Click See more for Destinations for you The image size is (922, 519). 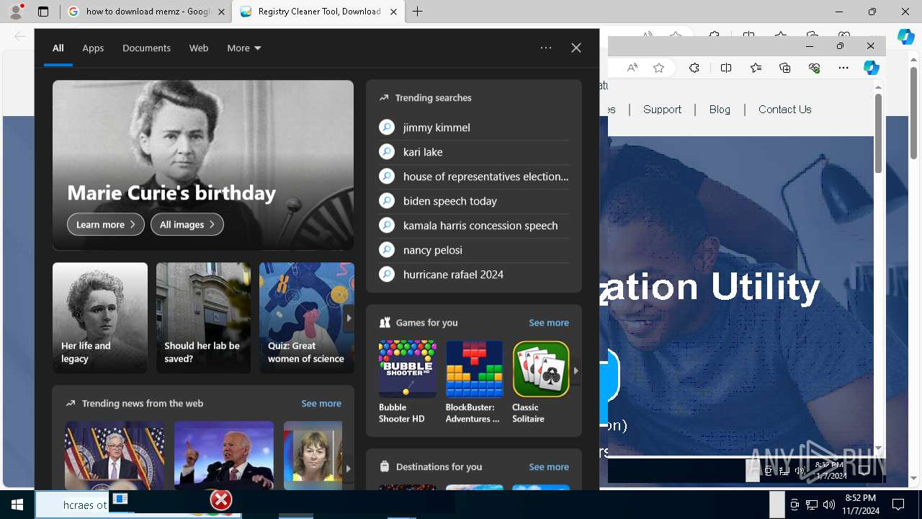(549, 467)
